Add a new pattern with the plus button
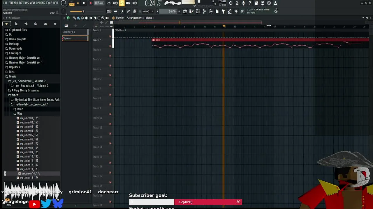The width and height of the screenshot is (373, 209). (x=179, y=11)
